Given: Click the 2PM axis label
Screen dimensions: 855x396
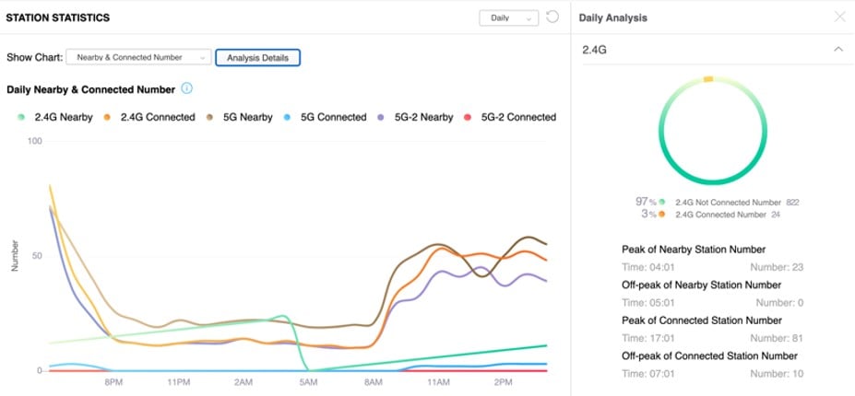Looking at the screenshot, I should click(x=504, y=382).
